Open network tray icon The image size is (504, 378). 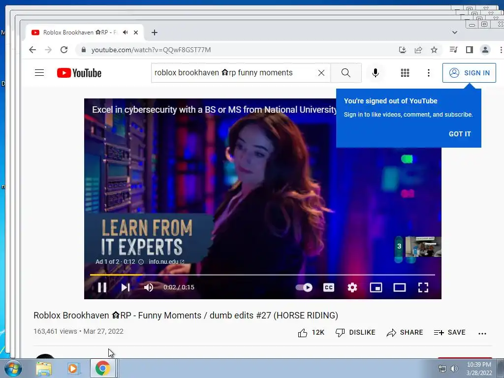click(442, 369)
